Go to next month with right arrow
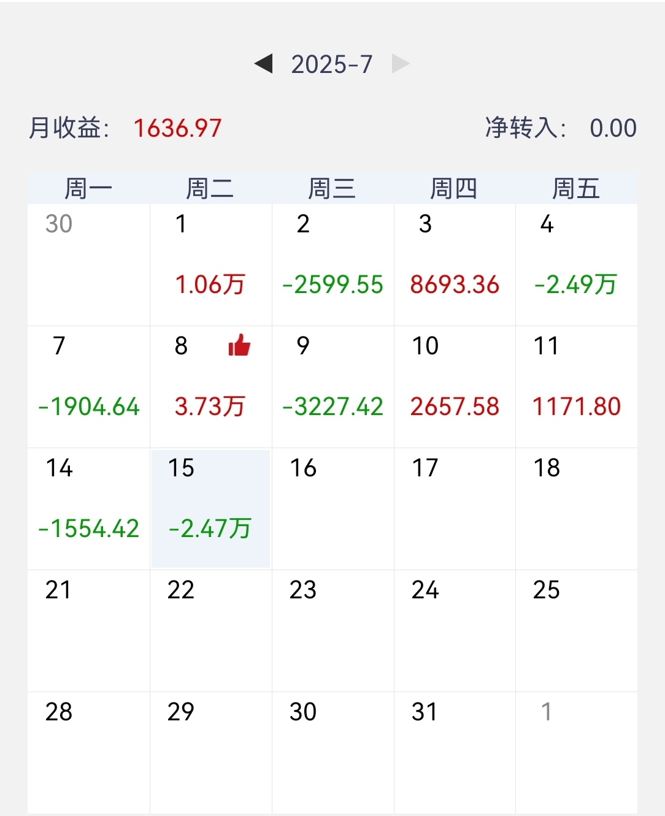Viewport: 665px width, 816px height. click(401, 63)
